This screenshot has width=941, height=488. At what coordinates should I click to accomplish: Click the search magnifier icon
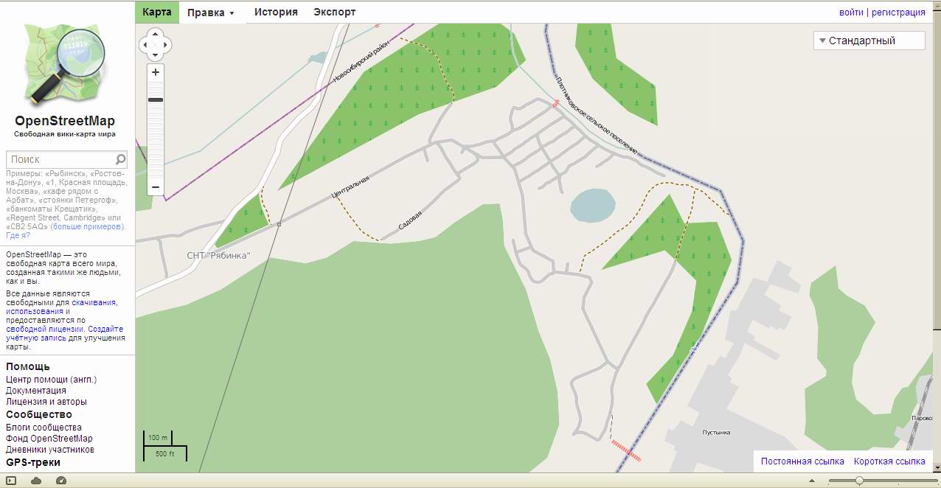(121, 159)
